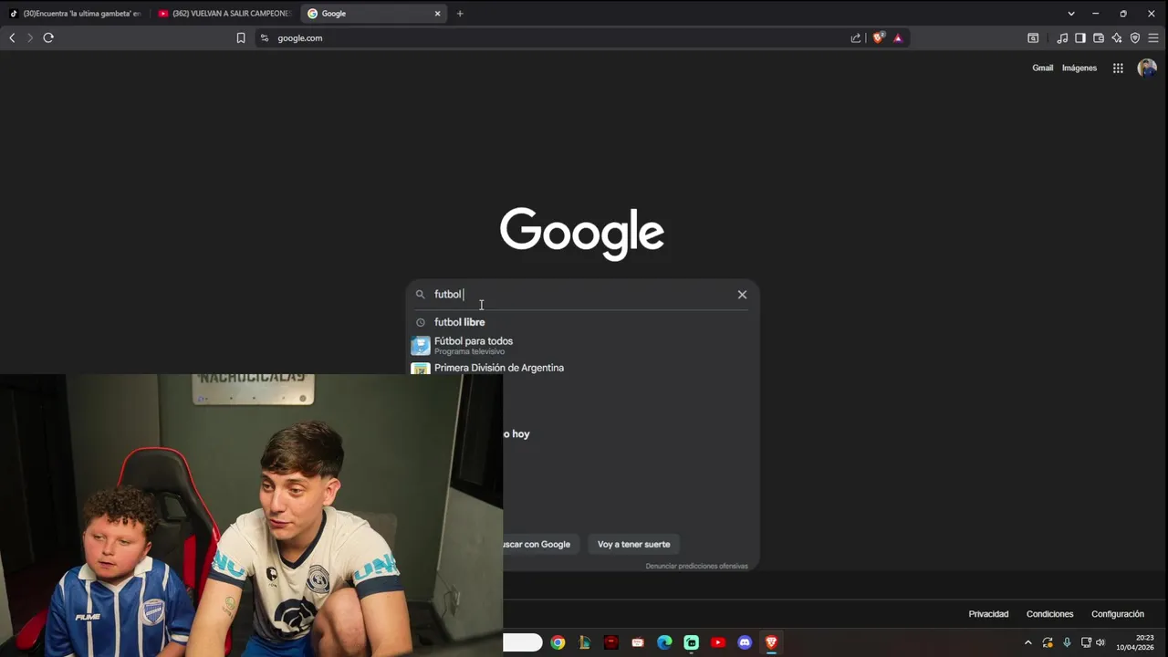Screen dimensions: 1168x657
Task: Open the green streaming app on taskbar
Action: (x=692, y=642)
